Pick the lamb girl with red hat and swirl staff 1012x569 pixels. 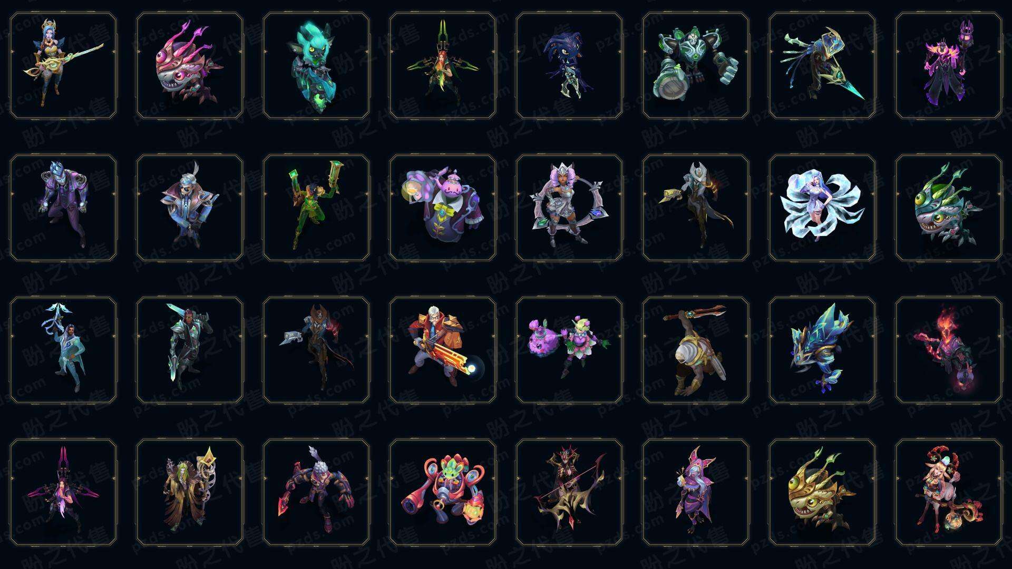949,492
